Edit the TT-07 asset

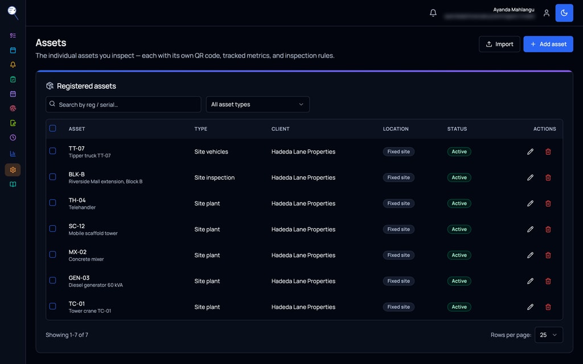click(x=530, y=151)
